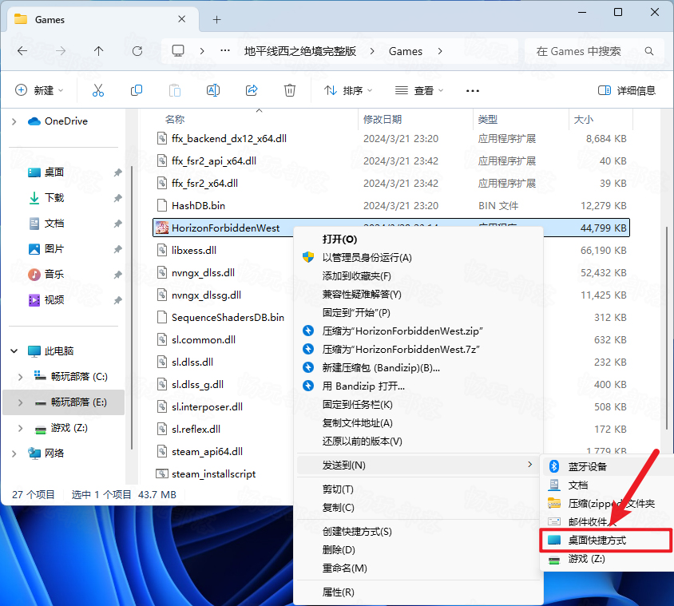Click the copy toolbar icon
The height and width of the screenshot is (606, 674).
[137, 90]
